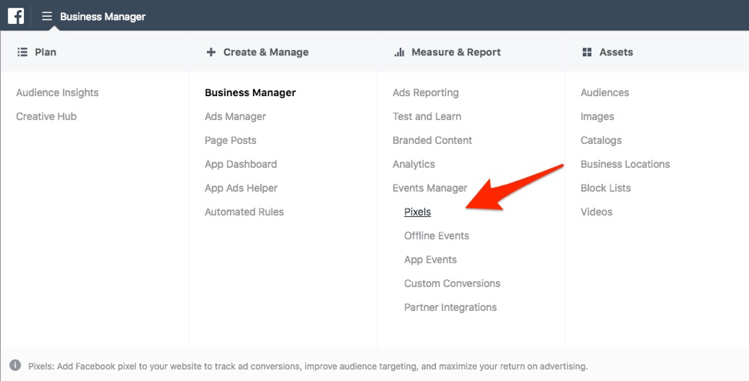Screen dimensions: 749x381
Task: Open Offline Events
Action: (437, 236)
